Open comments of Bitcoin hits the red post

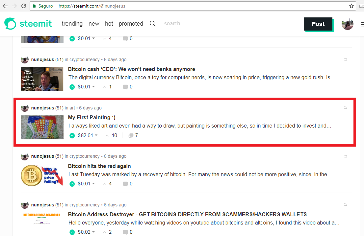pyautogui.click(x=128, y=184)
